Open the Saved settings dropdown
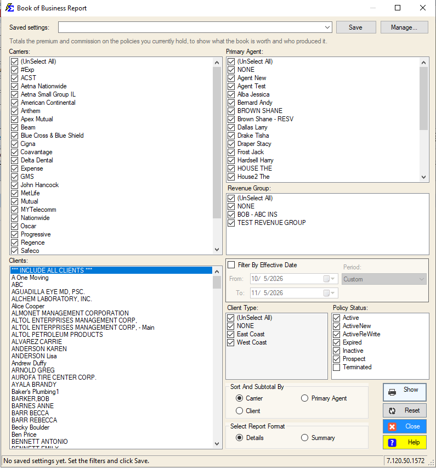 (327, 27)
